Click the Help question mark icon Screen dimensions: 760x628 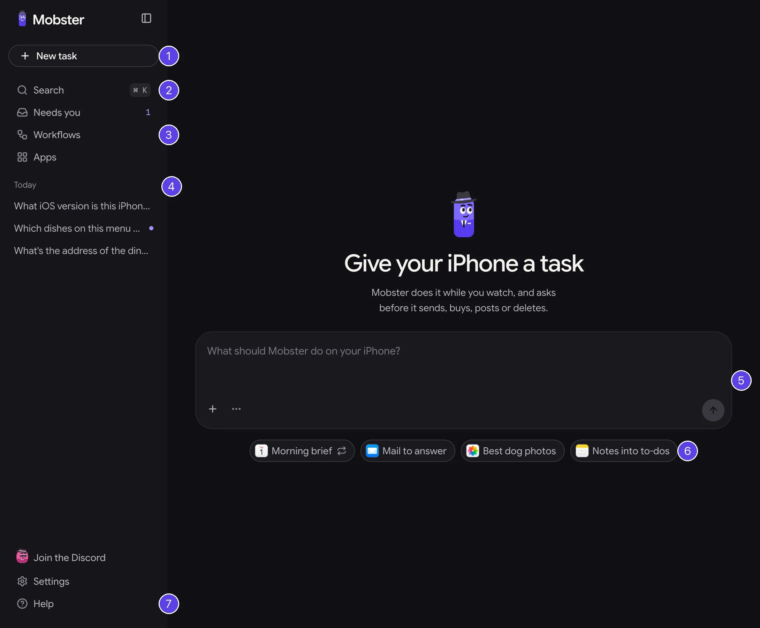[22, 604]
